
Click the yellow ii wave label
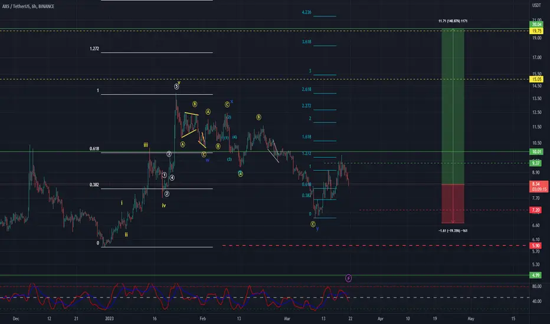click(126, 234)
